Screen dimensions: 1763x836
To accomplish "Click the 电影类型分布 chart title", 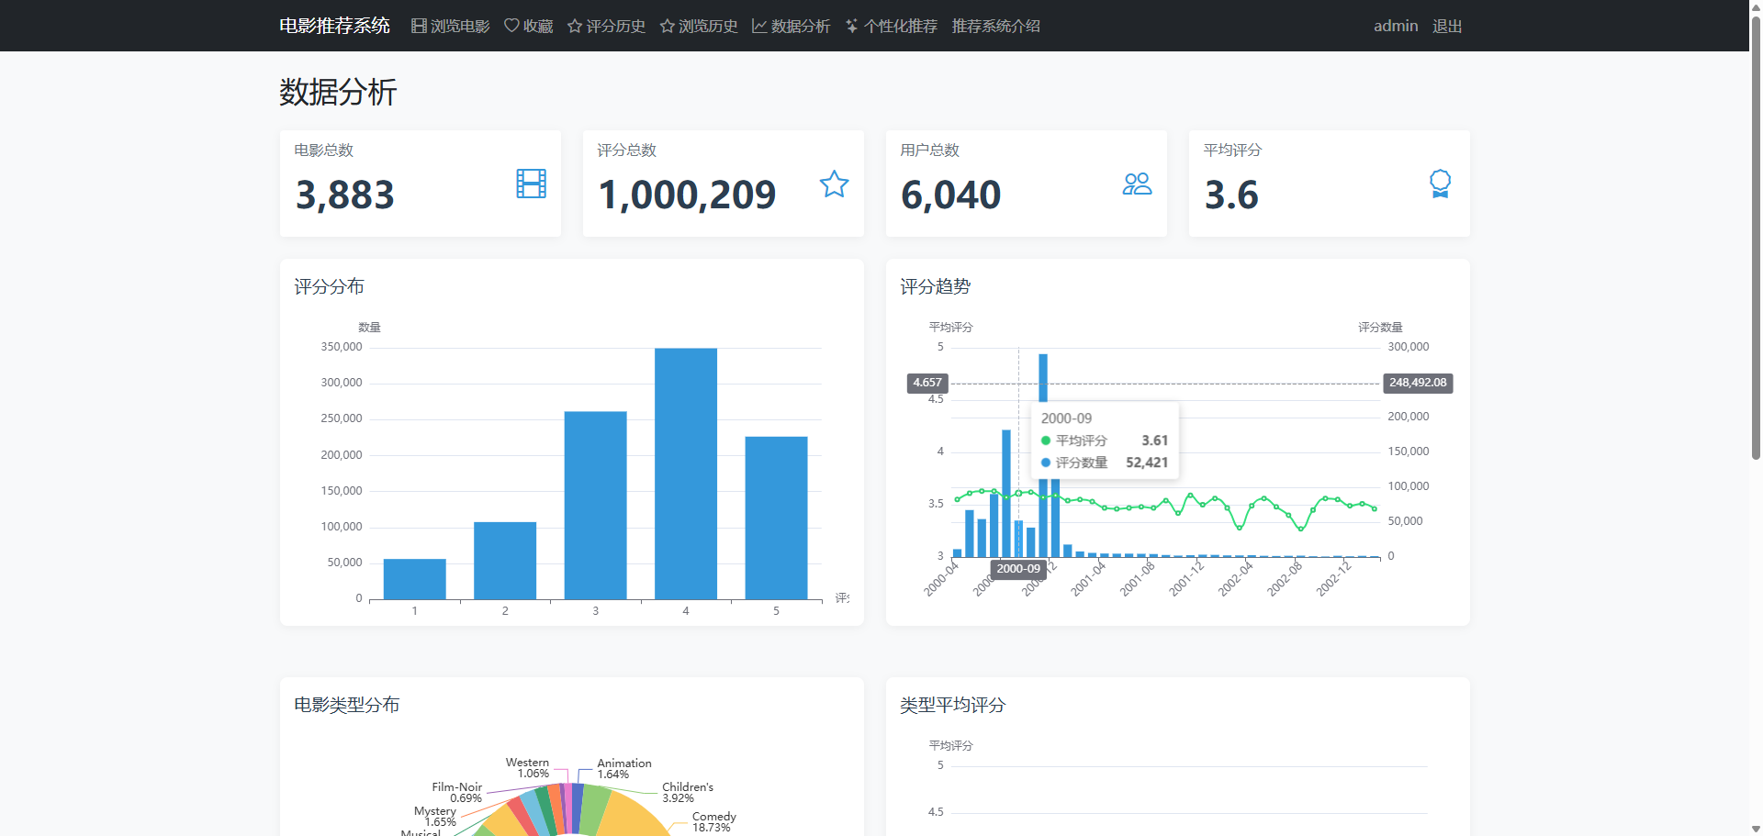I will coord(347,705).
